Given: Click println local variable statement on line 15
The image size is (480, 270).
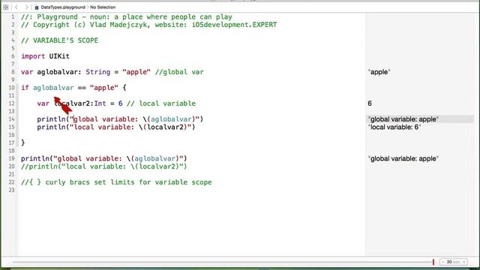Looking at the screenshot, I should pos(116,127).
